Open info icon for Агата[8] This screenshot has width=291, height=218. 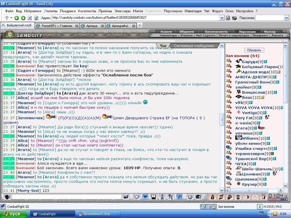[x=255, y=128]
